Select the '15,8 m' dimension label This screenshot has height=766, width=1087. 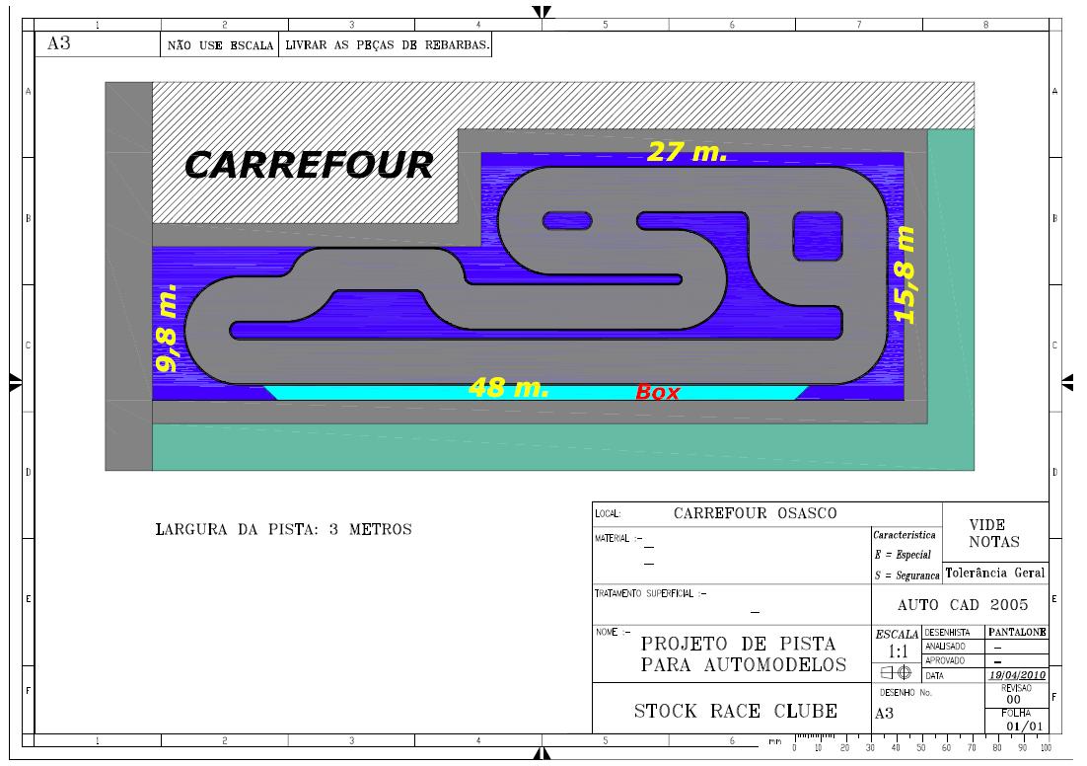[904, 274]
